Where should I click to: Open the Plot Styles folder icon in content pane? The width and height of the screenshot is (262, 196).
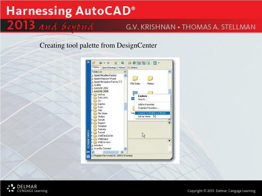(x=135, y=78)
